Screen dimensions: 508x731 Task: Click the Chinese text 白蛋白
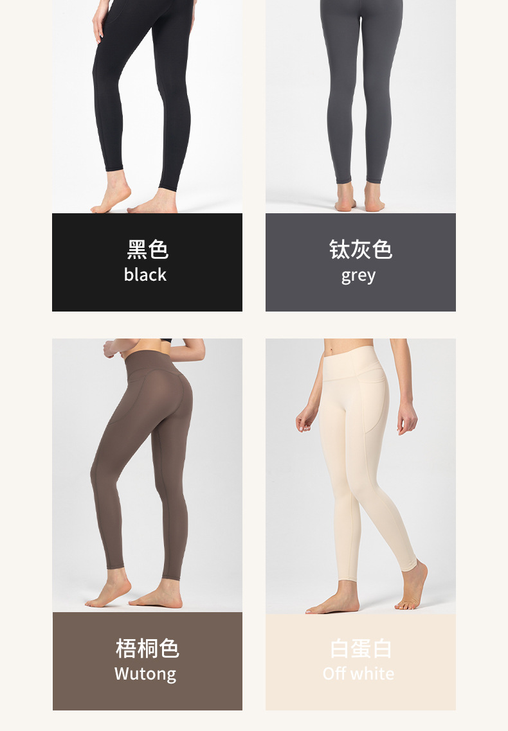point(361,649)
